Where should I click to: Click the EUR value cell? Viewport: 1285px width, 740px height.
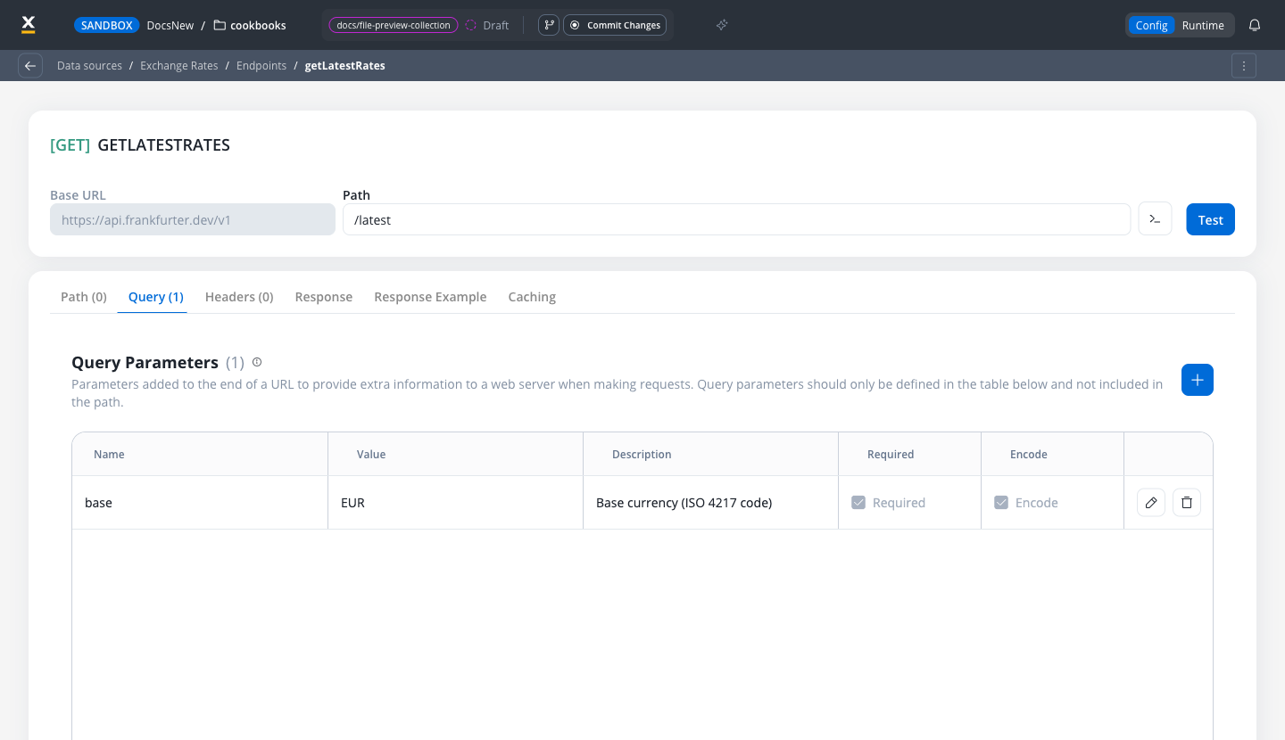455,503
